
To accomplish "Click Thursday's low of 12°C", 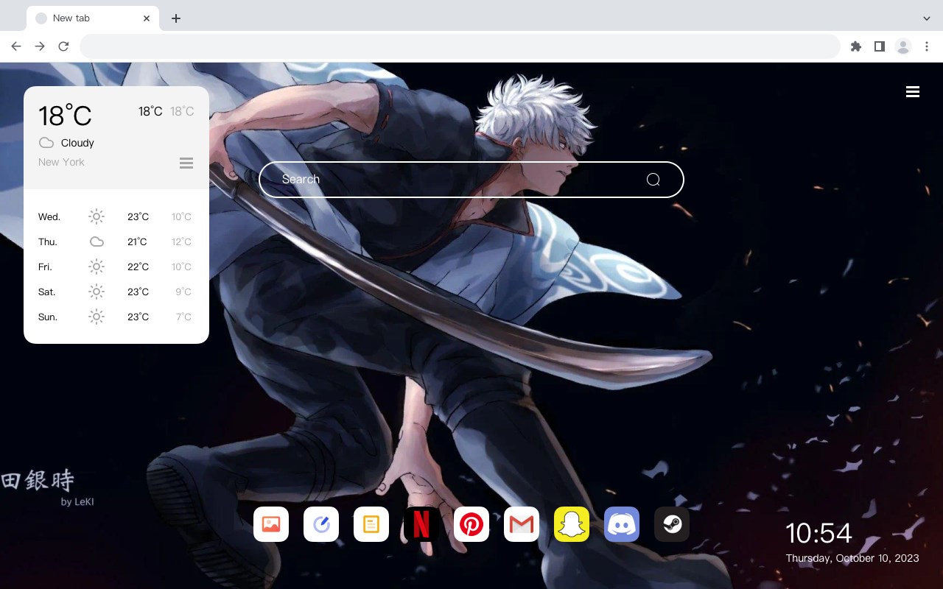I will [x=181, y=241].
